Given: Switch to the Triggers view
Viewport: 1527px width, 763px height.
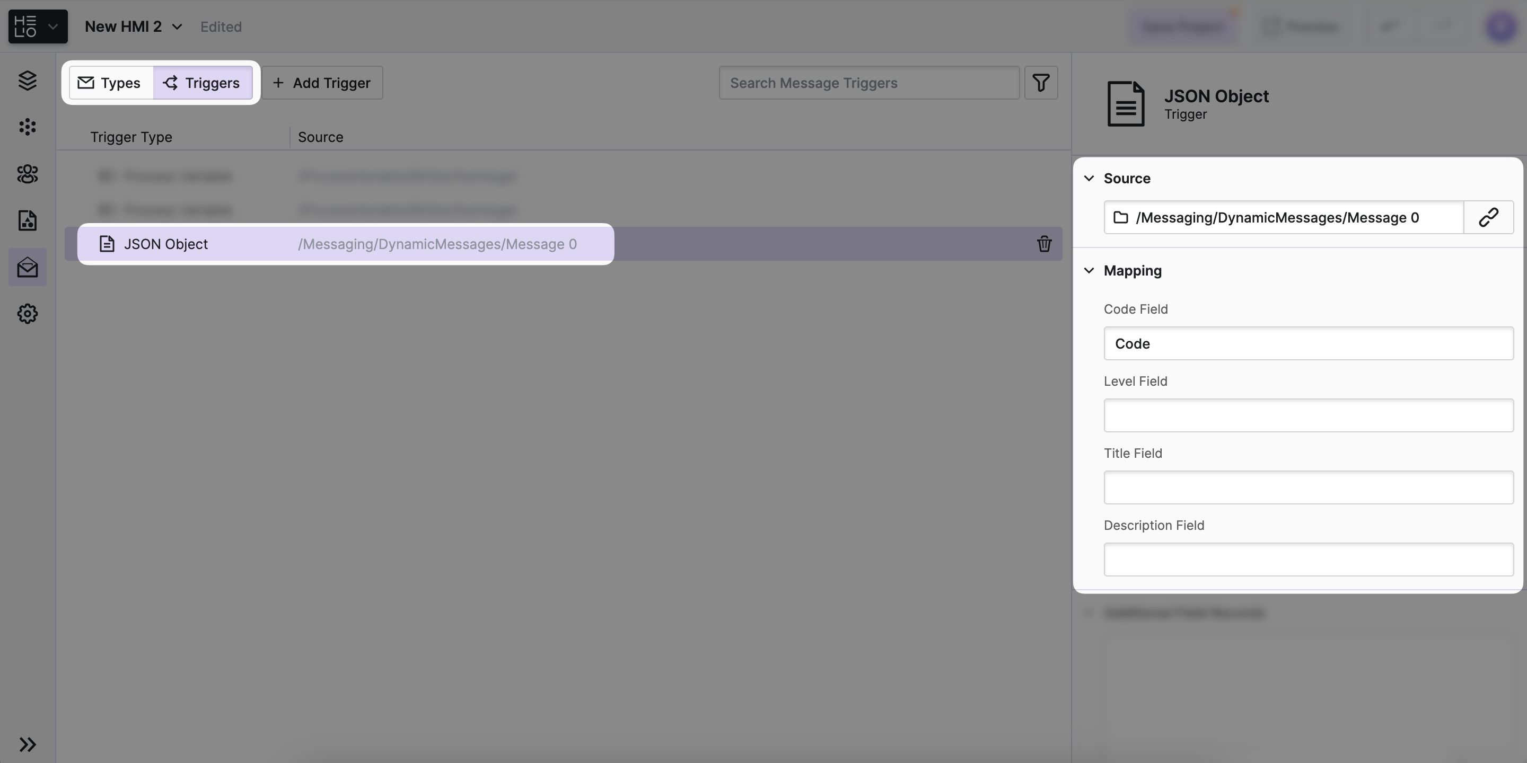Looking at the screenshot, I should point(203,83).
